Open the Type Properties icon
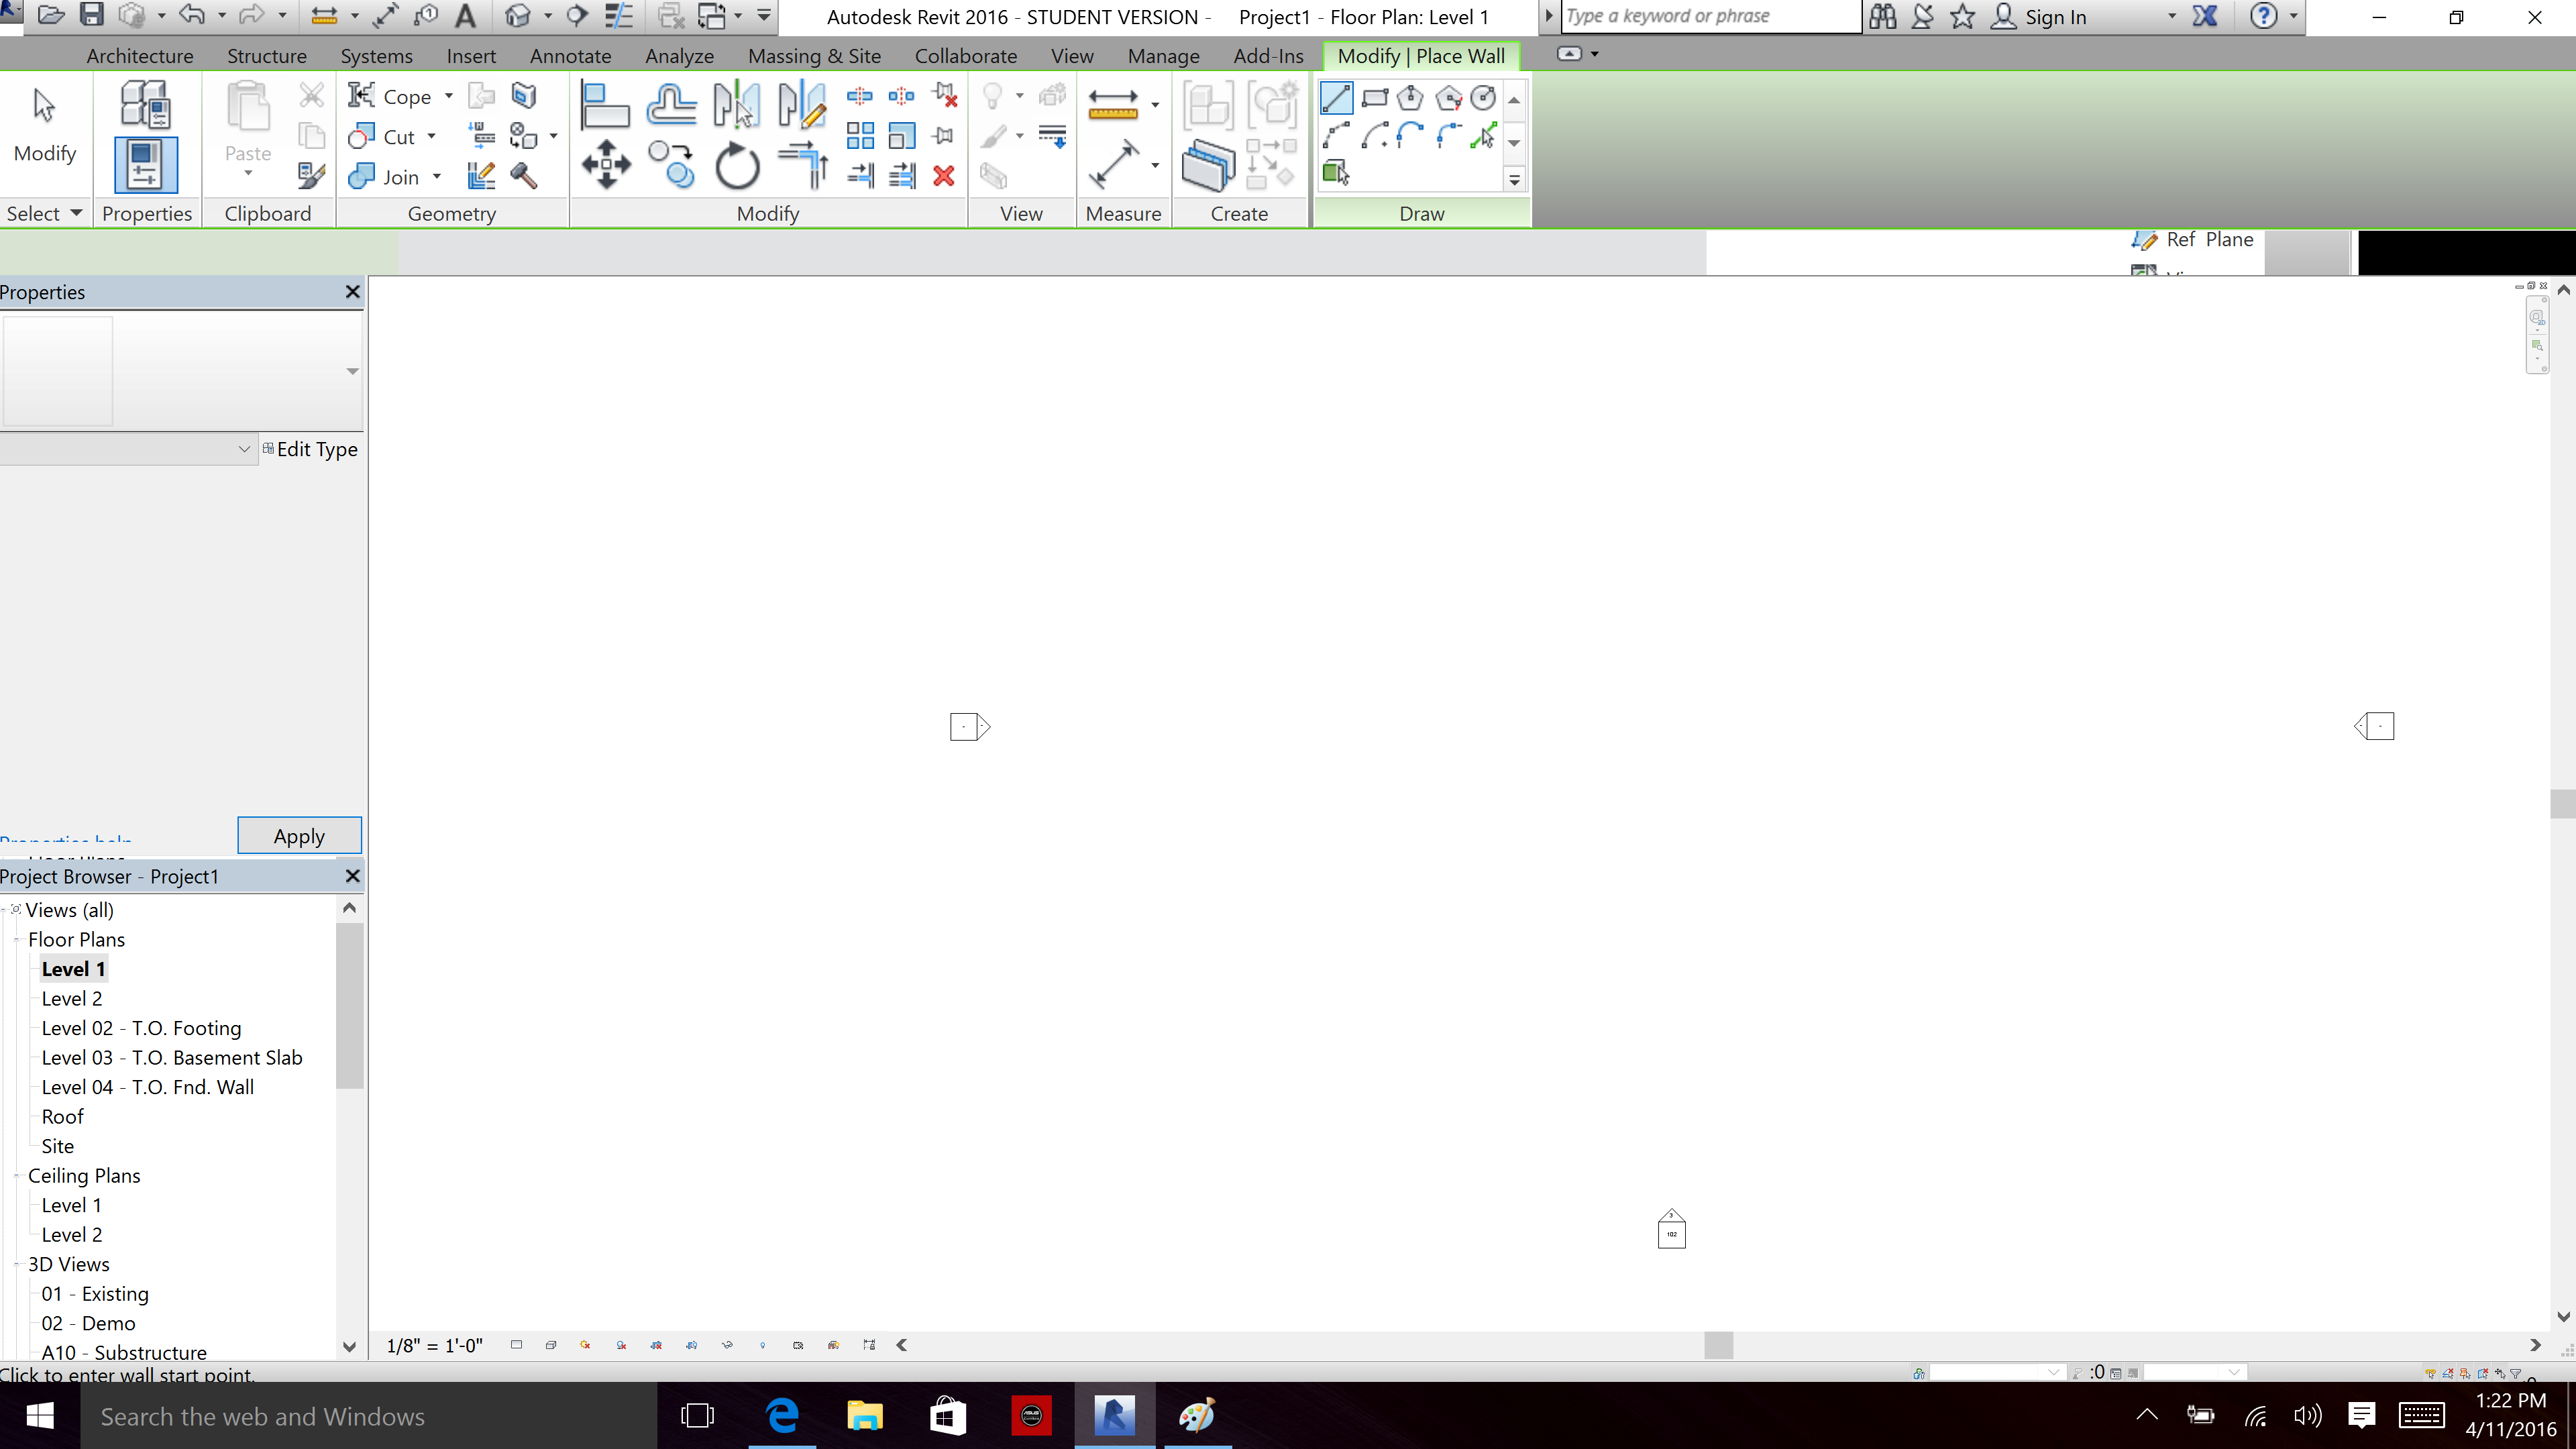This screenshot has height=1449, width=2576. [145, 104]
